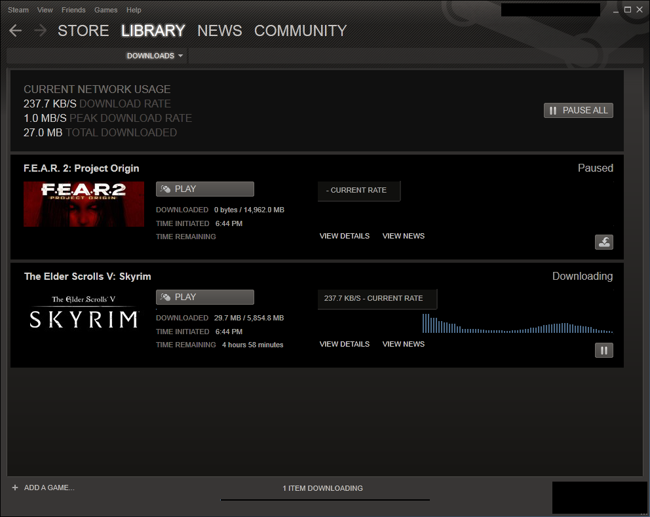
Task: Open the Steam menu
Action: coord(18,10)
